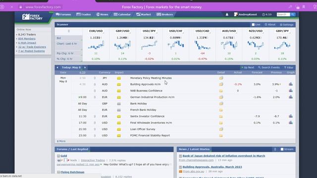The width and height of the screenshot is (317, 178).
Task: Go to previous day arrow in calendar
Action: (57, 67)
